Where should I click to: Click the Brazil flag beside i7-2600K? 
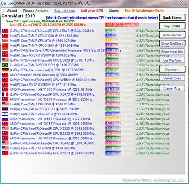[5, 65]
